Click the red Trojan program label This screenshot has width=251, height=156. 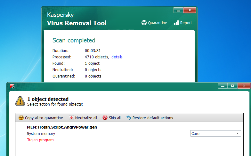click(40, 140)
